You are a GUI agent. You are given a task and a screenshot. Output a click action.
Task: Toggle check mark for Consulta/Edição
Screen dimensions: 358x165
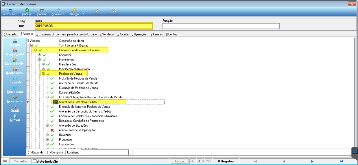(x=52, y=93)
